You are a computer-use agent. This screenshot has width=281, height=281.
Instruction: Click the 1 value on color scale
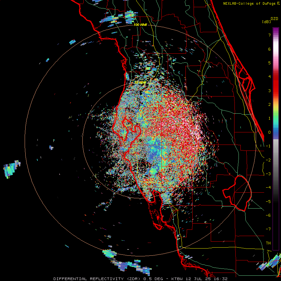click(x=269, y=118)
